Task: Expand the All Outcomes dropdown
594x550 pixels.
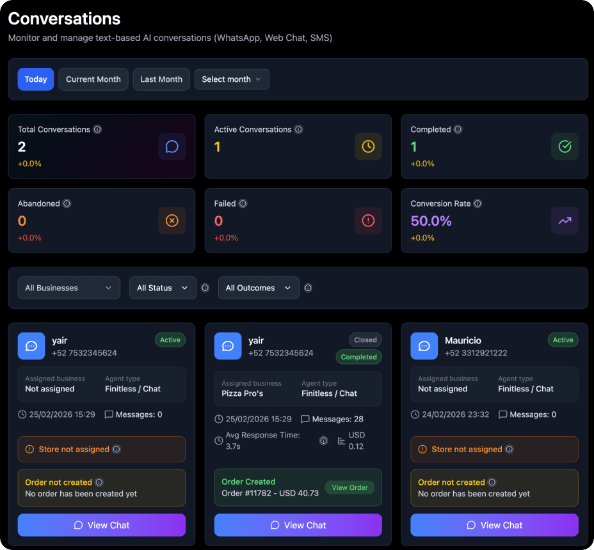Action: [x=258, y=288]
